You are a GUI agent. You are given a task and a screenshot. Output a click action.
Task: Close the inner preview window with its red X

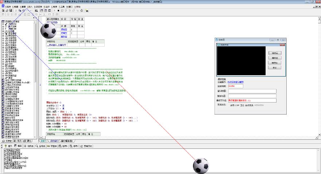pyautogui.click(x=282, y=45)
